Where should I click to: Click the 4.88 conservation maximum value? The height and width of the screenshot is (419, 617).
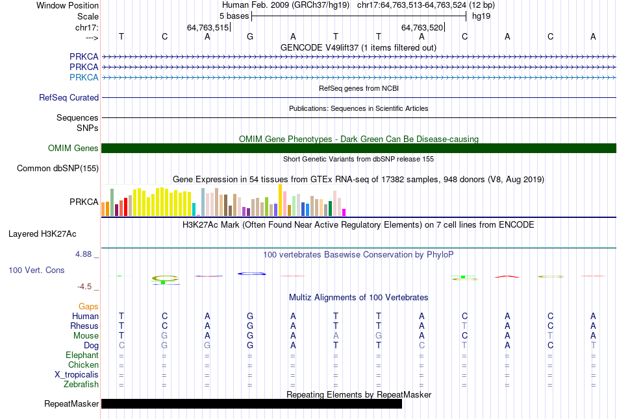tap(83, 254)
